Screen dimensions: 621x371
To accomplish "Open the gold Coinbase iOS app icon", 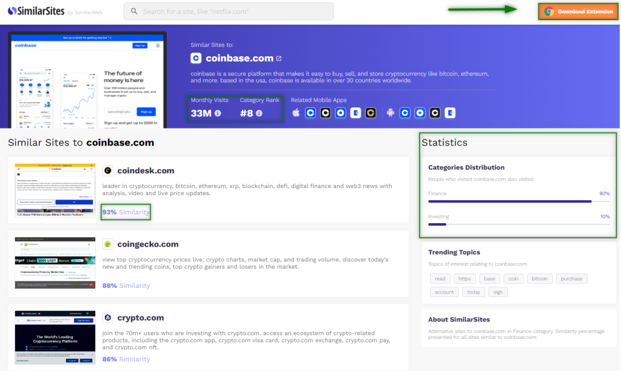I will pyautogui.click(x=370, y=113).
